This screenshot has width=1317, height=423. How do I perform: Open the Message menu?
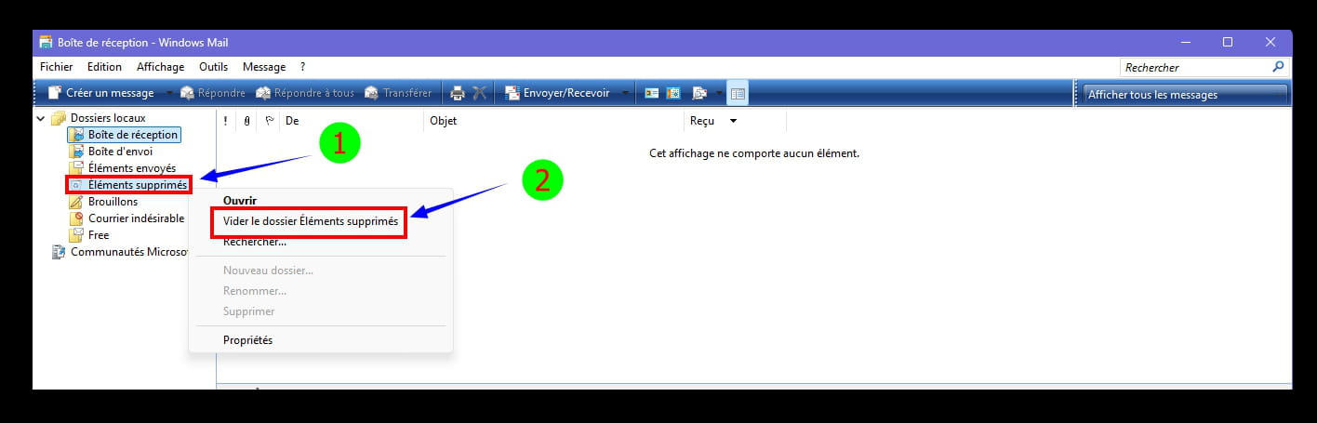[x=264, y=67]
